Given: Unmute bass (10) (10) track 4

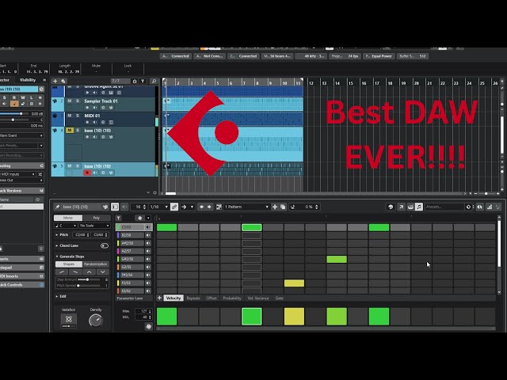Looking at the screenshot, I should (x=70, y=130).
